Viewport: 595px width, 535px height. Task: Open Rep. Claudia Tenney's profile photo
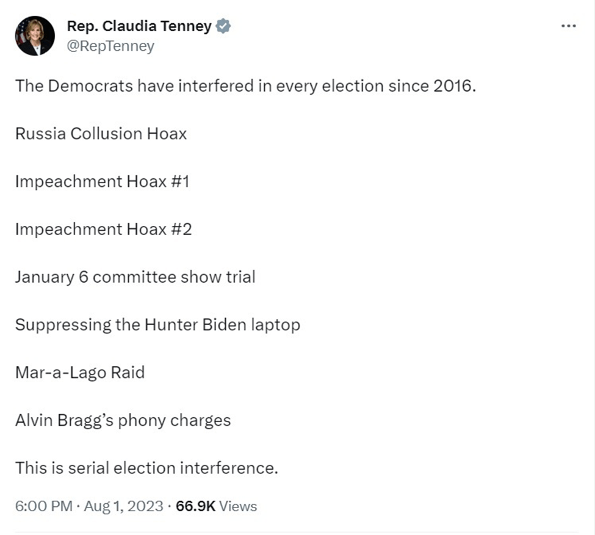pyautogui.click(x=35, y=36)
